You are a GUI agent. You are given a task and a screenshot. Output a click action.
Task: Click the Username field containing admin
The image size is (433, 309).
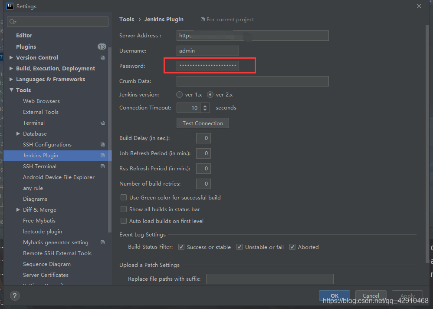[x=208, y=51]
